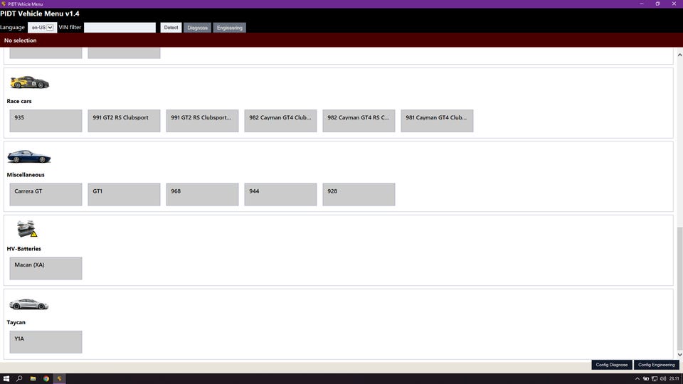Screen dimensions: 683x384
Task: Click the Race cars heading
Action: point(19,101)
